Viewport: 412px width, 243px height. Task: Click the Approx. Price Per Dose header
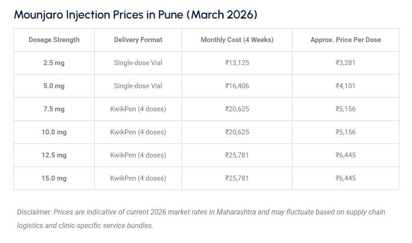(x=345, y=40)
